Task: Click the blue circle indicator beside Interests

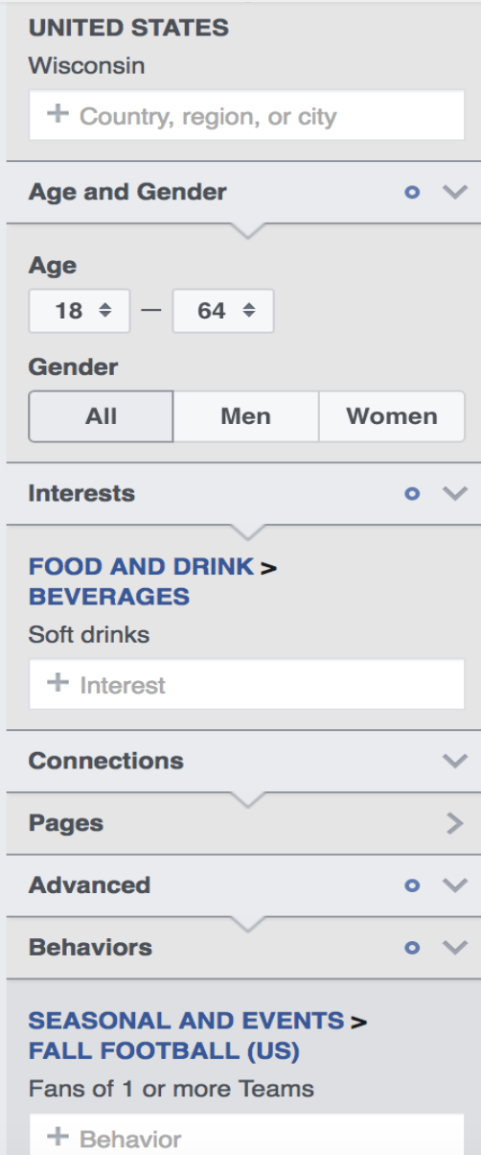Action: 413,494
